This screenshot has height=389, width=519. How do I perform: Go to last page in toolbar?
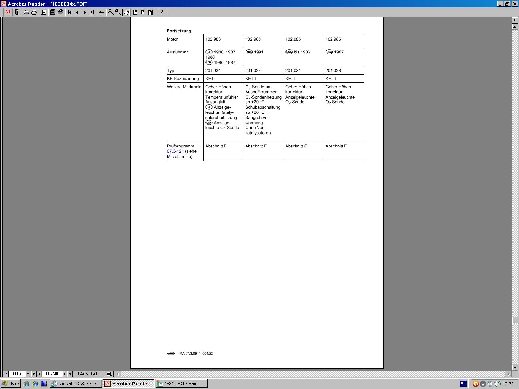(92, 12)
